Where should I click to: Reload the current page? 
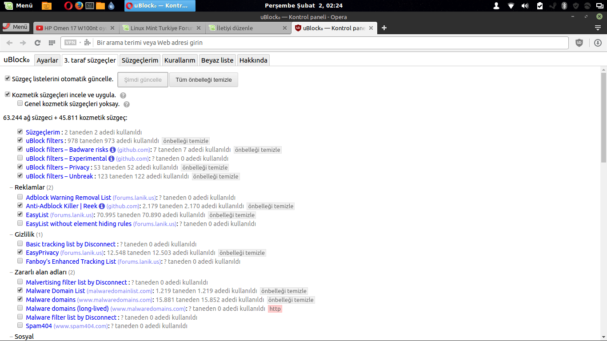coord(37,43)
